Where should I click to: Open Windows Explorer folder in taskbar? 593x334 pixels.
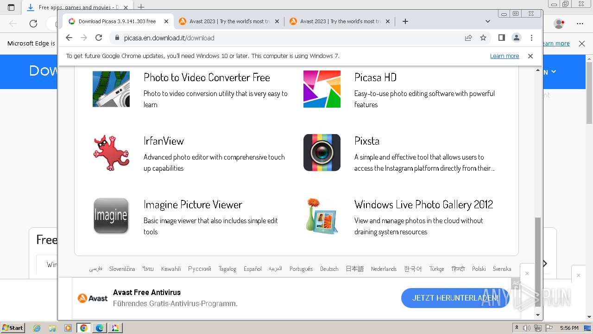pyautogui.click(x=52, y=328)
